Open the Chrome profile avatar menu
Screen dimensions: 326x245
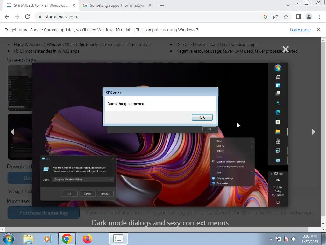click(x=309, y=17)
